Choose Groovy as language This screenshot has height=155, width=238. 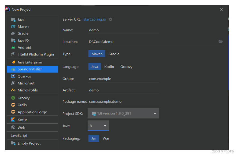(126, 67)
